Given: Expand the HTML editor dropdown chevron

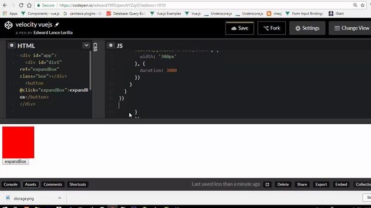Looking at the screenshot, I should 86,45.
